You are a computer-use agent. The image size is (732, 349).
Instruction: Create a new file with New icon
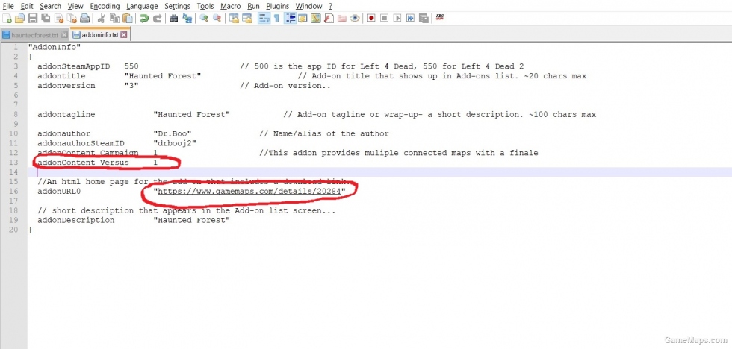click(7, 19)
